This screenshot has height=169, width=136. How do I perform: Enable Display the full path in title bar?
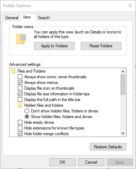(x=20, y=100)
